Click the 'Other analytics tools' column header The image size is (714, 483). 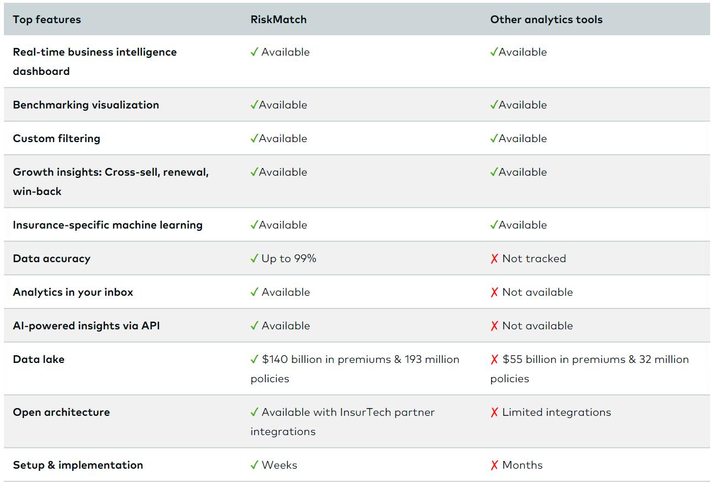[x=546, y=20]
